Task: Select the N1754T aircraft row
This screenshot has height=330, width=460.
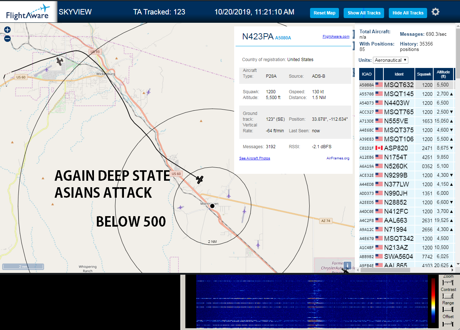Action: click(x=407, y=157)
